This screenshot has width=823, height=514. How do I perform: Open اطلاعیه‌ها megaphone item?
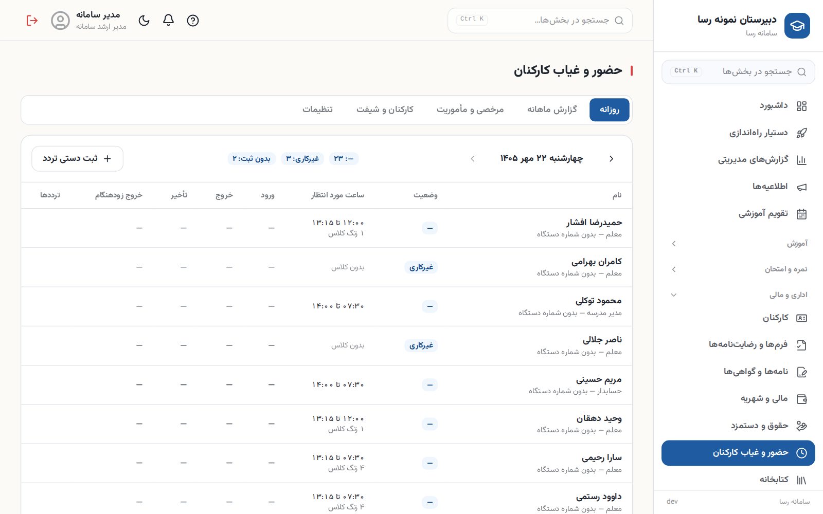tap(738, 187)
